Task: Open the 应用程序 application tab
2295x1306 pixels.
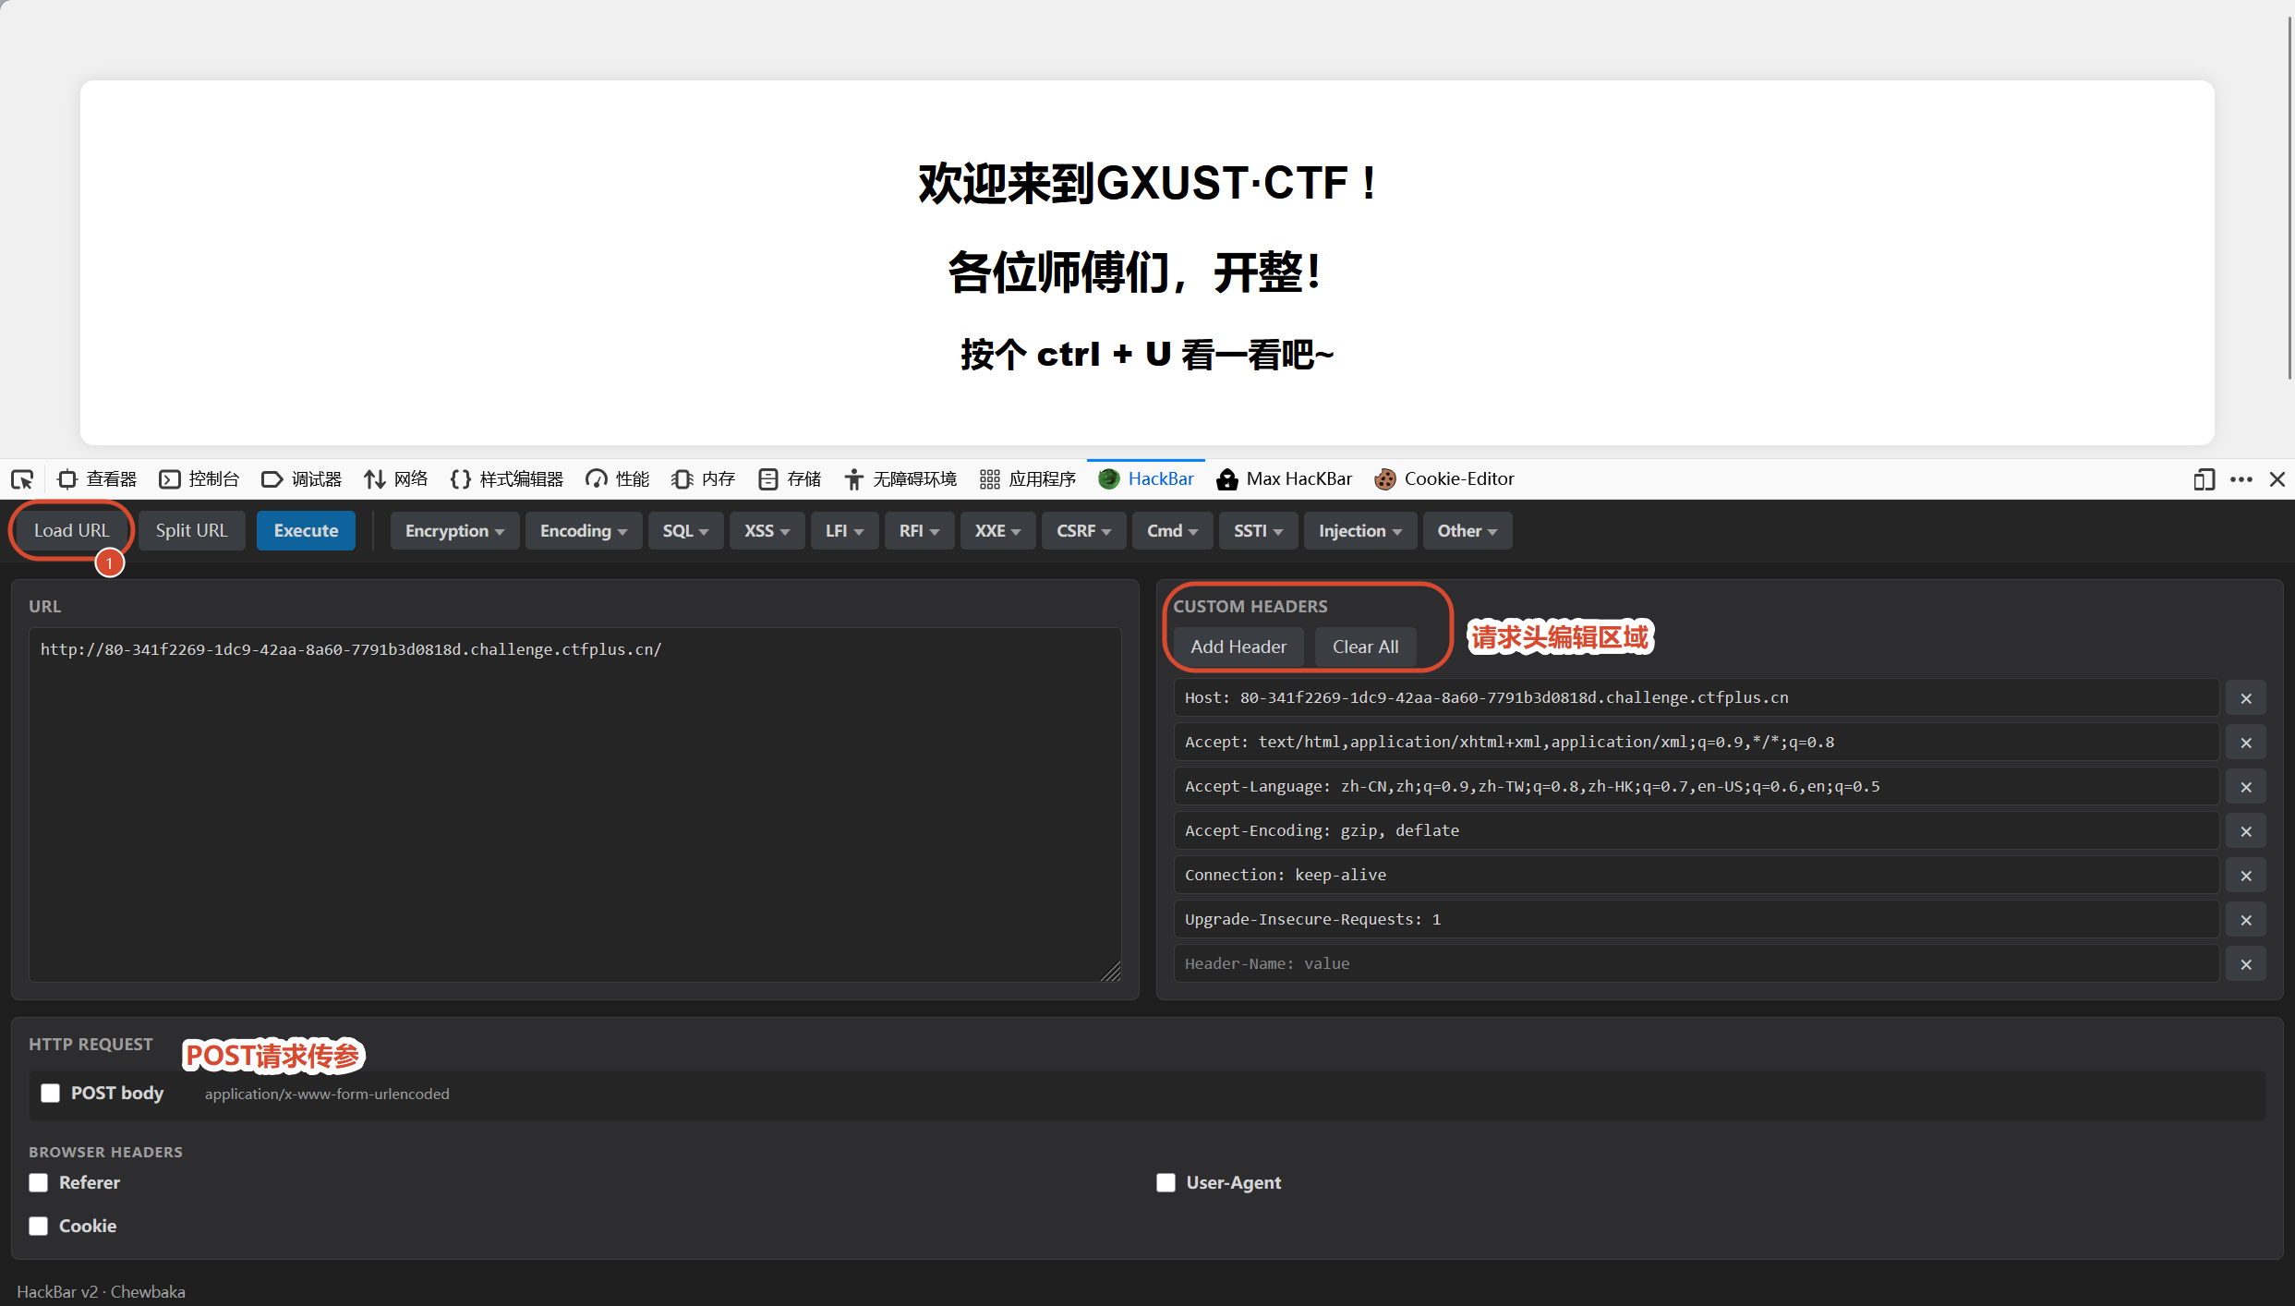Action: (x=1028, y=479)
